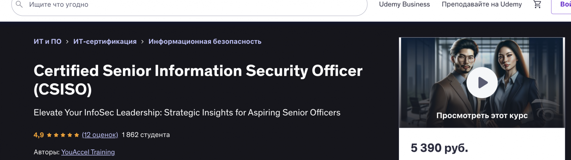Viewport: 571px width, 160px height.
Task: Click the course preview thumbnail image
Action: click(x=482, y=83)
